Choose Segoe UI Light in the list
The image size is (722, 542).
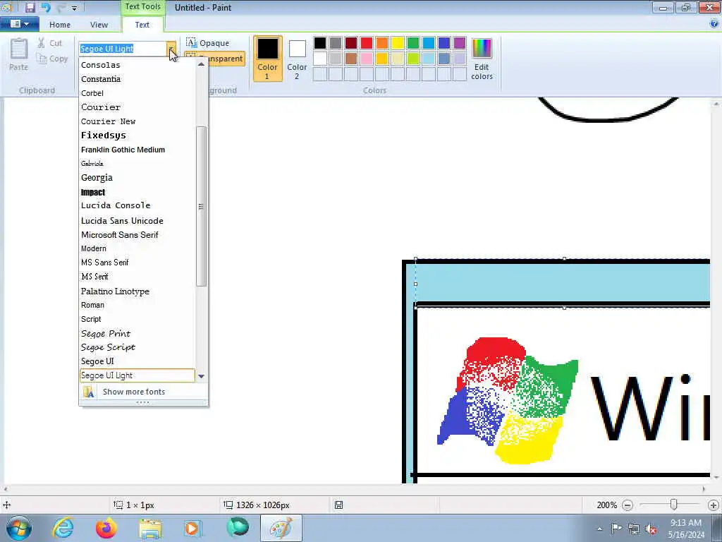(x=137, y=375)
